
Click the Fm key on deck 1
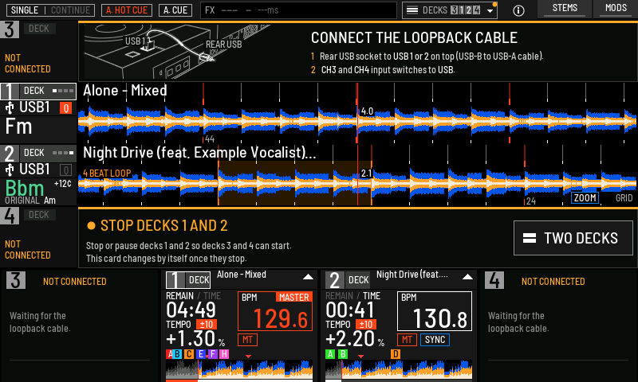(18, 127)
